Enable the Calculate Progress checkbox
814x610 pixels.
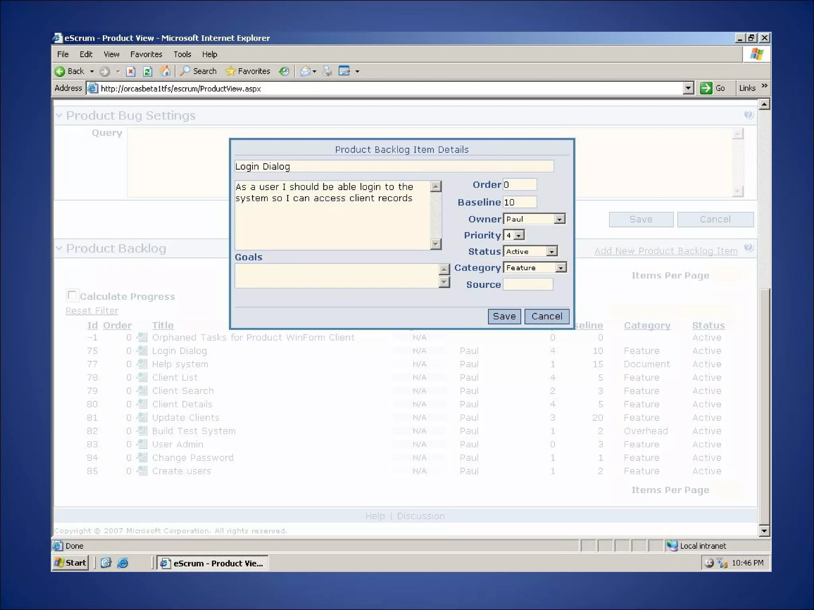72,295
